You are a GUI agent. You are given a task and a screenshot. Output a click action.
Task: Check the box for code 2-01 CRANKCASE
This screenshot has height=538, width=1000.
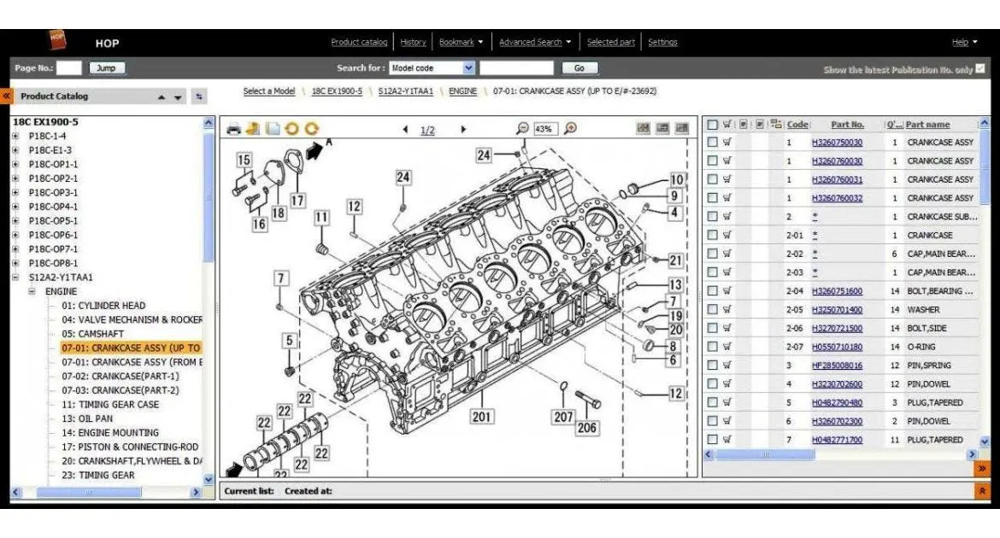pyautogui.click(x=712, y=235)
